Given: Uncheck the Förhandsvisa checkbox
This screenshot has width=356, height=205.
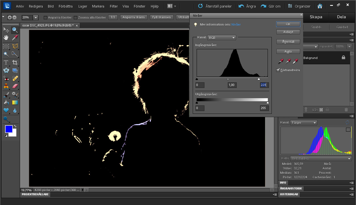Looking at the screenshot, I should point(278,70).
